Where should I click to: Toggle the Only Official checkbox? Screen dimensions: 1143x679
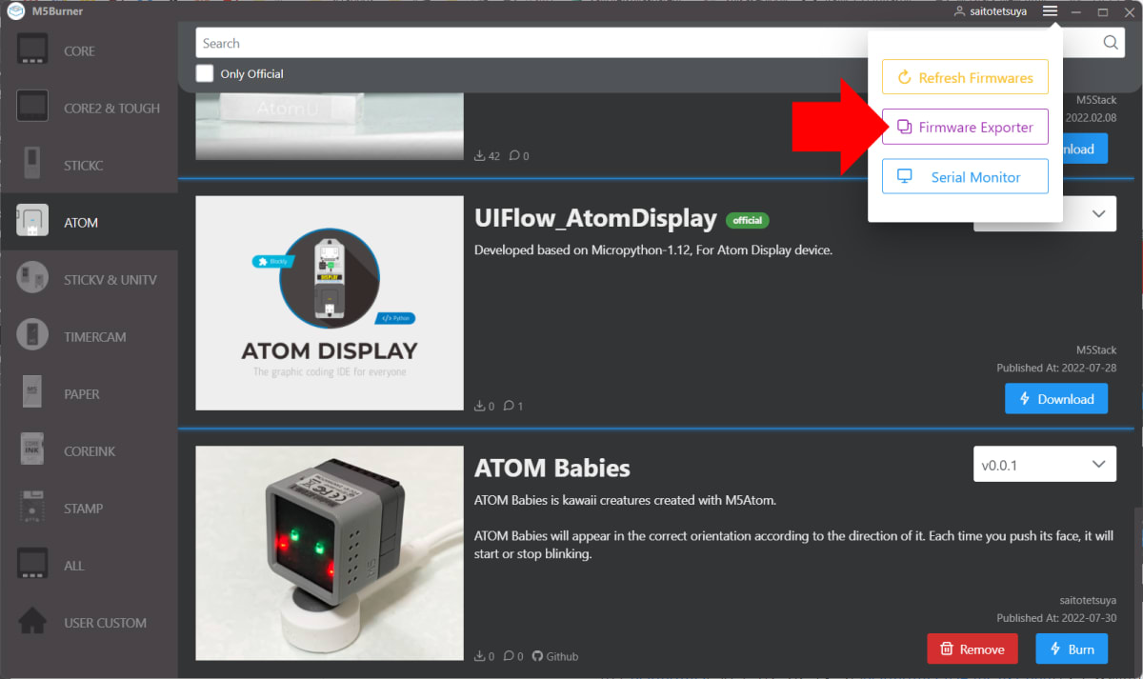tap(205, 73)
